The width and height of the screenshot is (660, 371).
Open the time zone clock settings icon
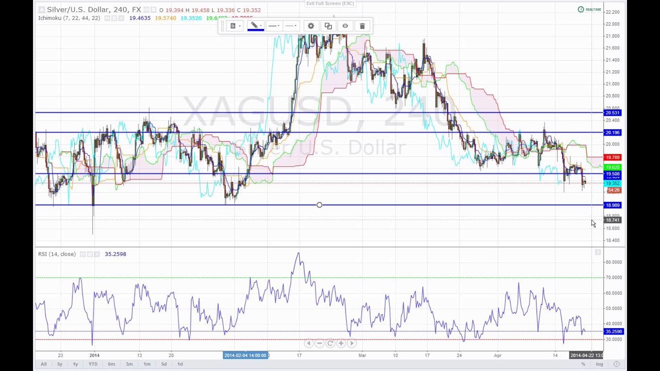[616, 364]
